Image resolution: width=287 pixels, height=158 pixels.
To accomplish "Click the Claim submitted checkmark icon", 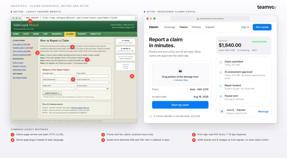I will pos(221,62).
